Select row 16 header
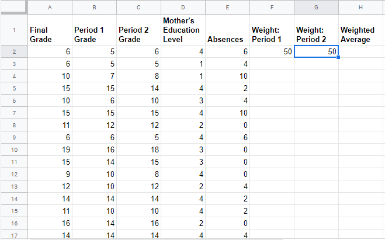 (14, 223)
